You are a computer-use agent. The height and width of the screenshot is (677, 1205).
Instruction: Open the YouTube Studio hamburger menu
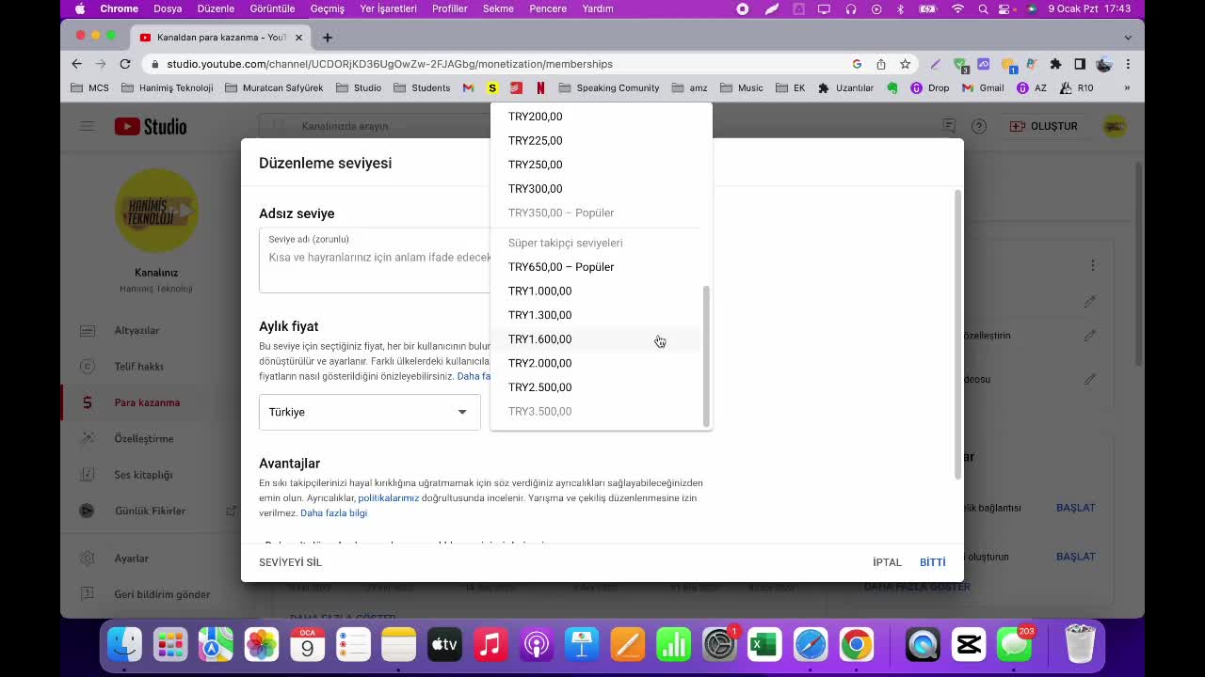coord(88,126)
